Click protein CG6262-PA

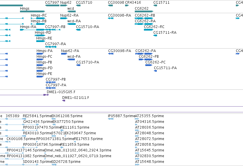[x=146, y=51]
